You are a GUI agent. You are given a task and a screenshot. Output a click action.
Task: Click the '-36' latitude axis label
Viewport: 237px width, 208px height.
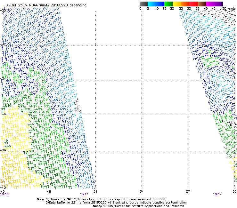coord(3,114)
